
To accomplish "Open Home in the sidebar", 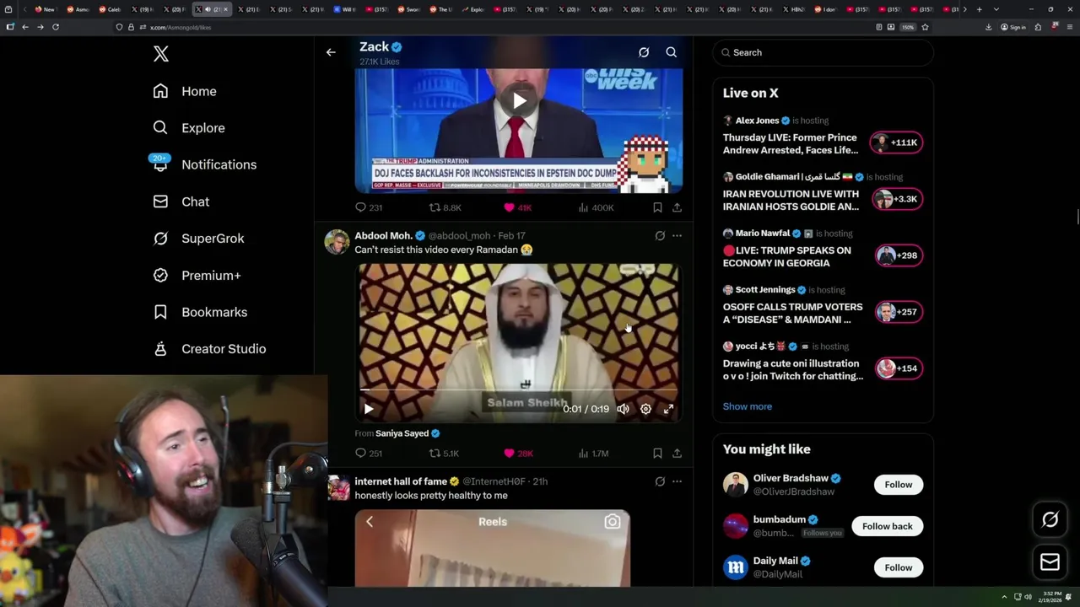I will (185, 91).
